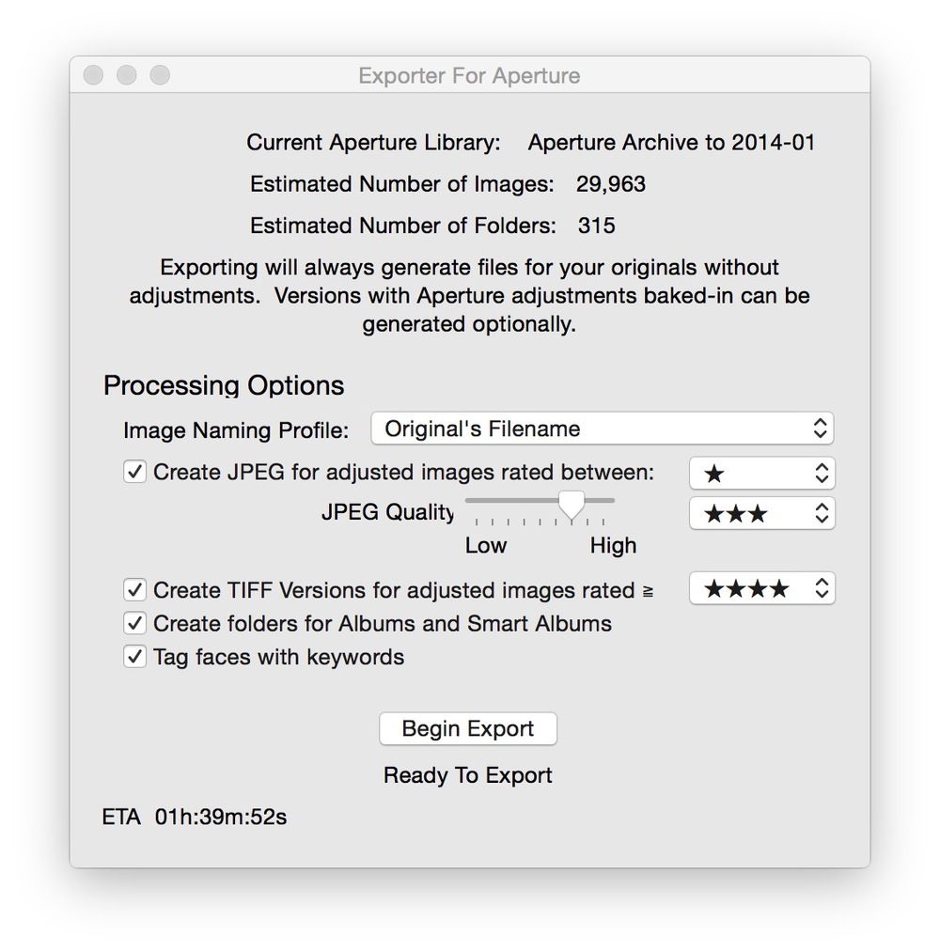Image resolution: width=940 pixels, height=951 pixels.
Task: Click the Estimated Number of Folders label
Action: pyautogui.click(x=403, y=226)
